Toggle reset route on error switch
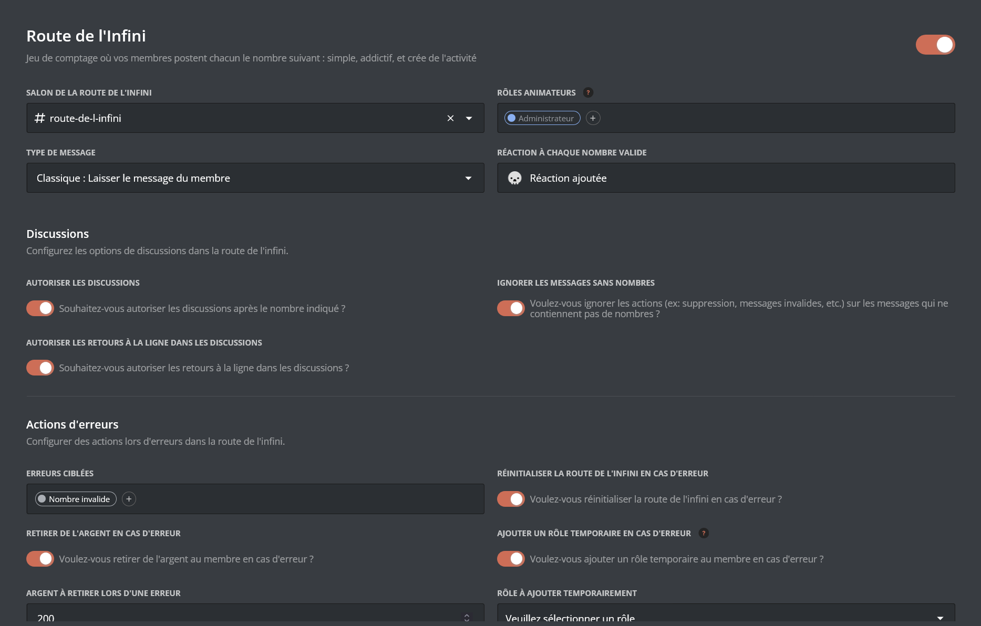The height and width of the screenshot is (626, 981). pyautogui.click(x=511, y=499)
